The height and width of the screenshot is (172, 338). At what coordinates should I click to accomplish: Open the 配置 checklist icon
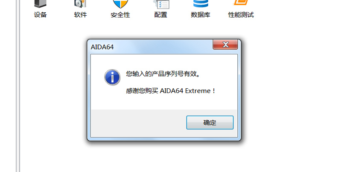coord(161,4)
